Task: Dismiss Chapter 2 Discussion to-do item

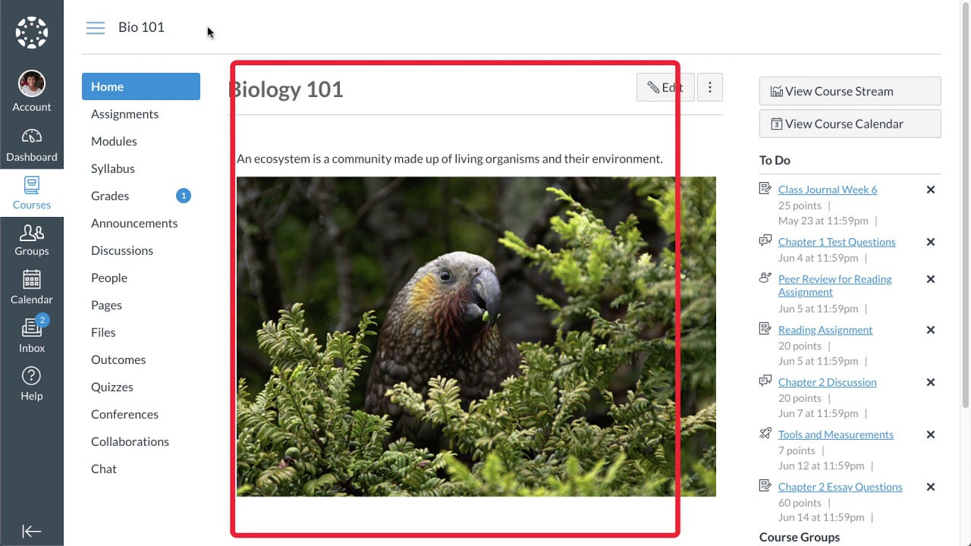Action: pos(931,382)
